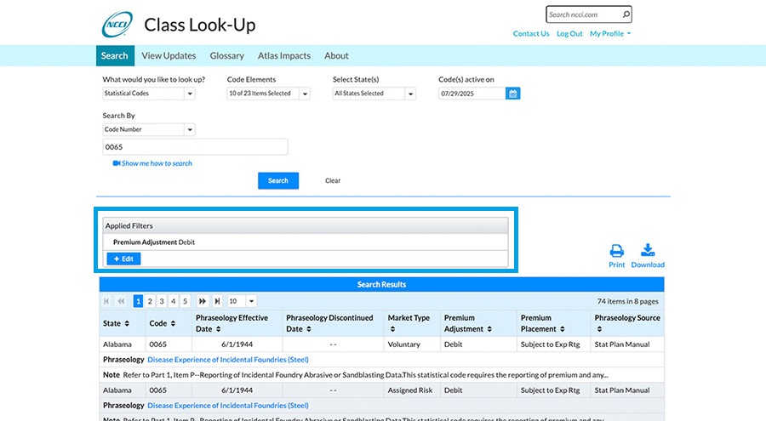
Task: Expand the My Profile menu
Action: click(610, 34)
